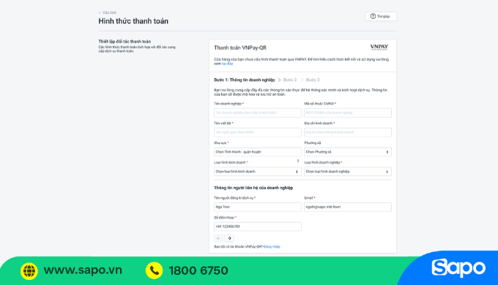Screen dimensions: 498x285
Task: Switch to the Bước 2 step
Action: pos(290,80)
